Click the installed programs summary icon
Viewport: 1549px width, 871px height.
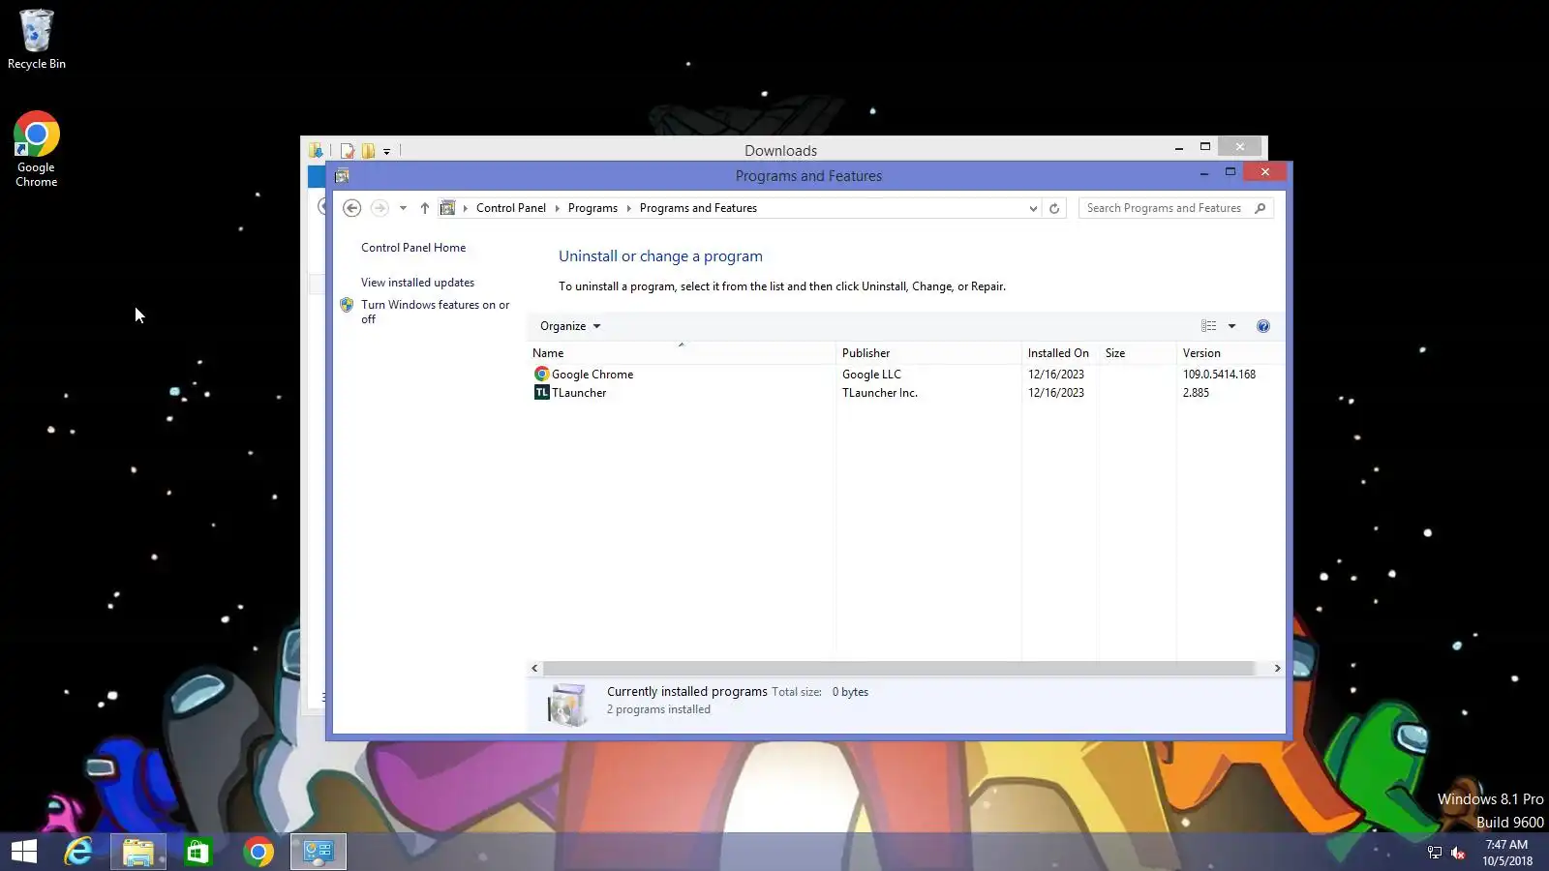click(567, 704)
